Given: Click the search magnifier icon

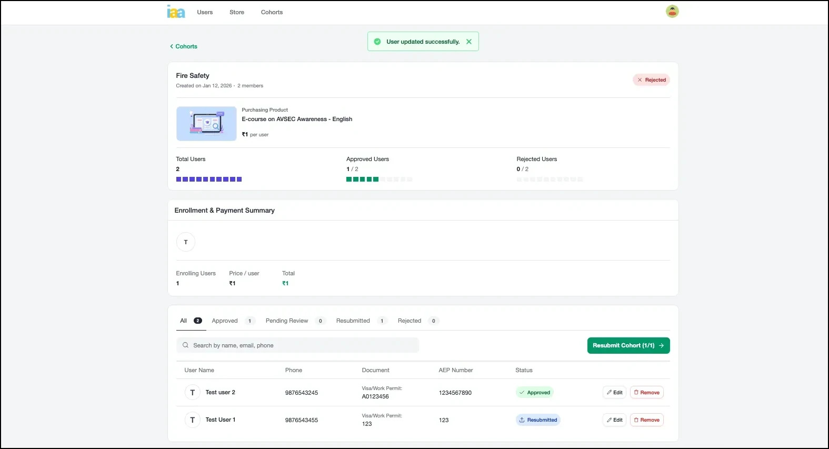Looking at the screenshot, I should [x=185, y=345].
